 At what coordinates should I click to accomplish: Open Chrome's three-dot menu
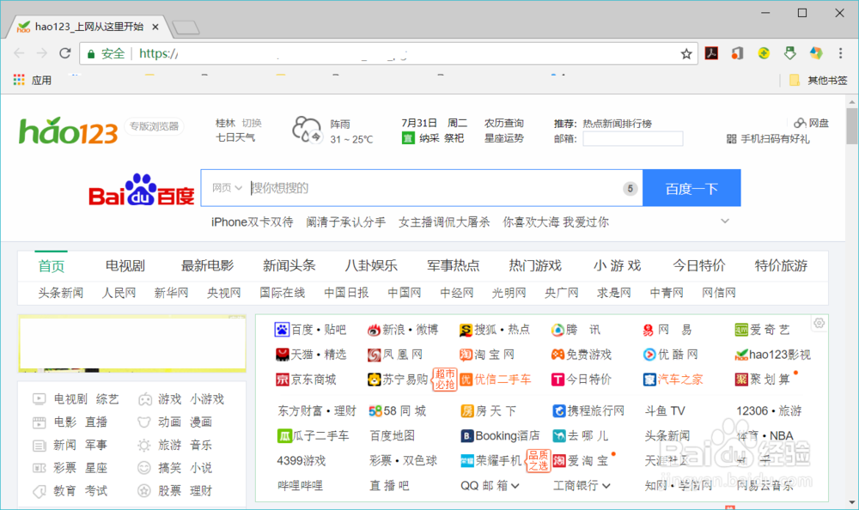(840, 53)
